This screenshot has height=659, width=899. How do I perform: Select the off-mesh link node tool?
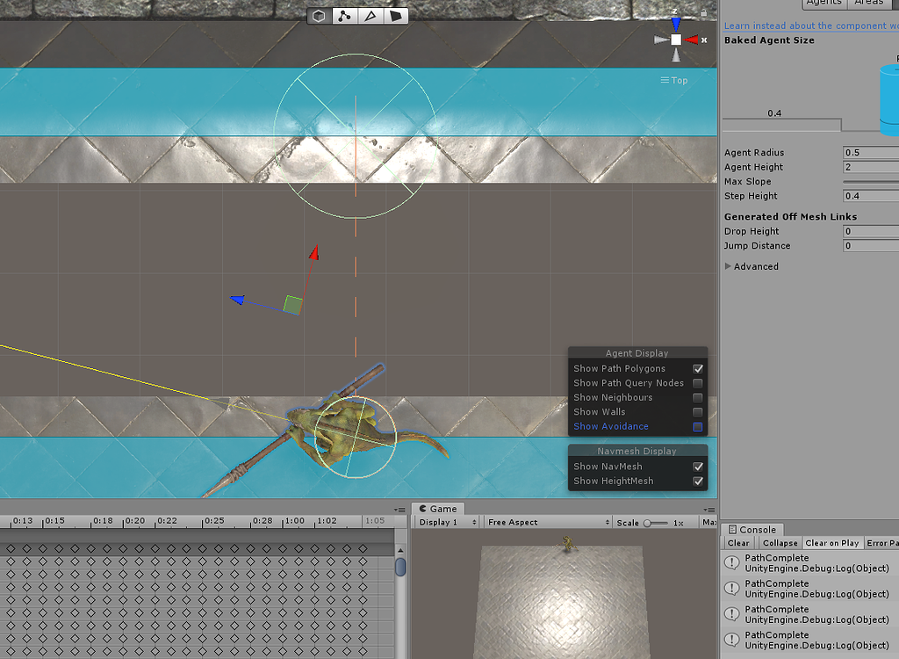click(344, 15)
